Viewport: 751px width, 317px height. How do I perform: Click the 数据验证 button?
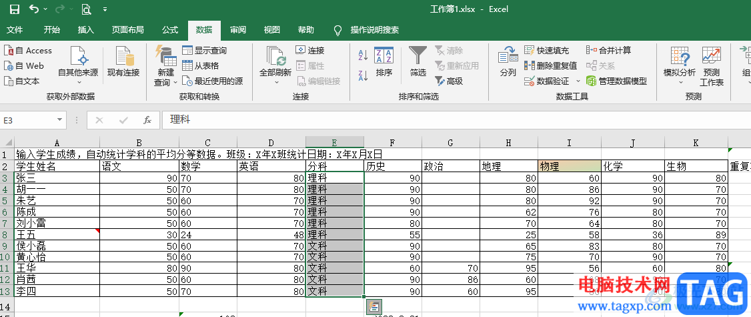tap(546, 81)
